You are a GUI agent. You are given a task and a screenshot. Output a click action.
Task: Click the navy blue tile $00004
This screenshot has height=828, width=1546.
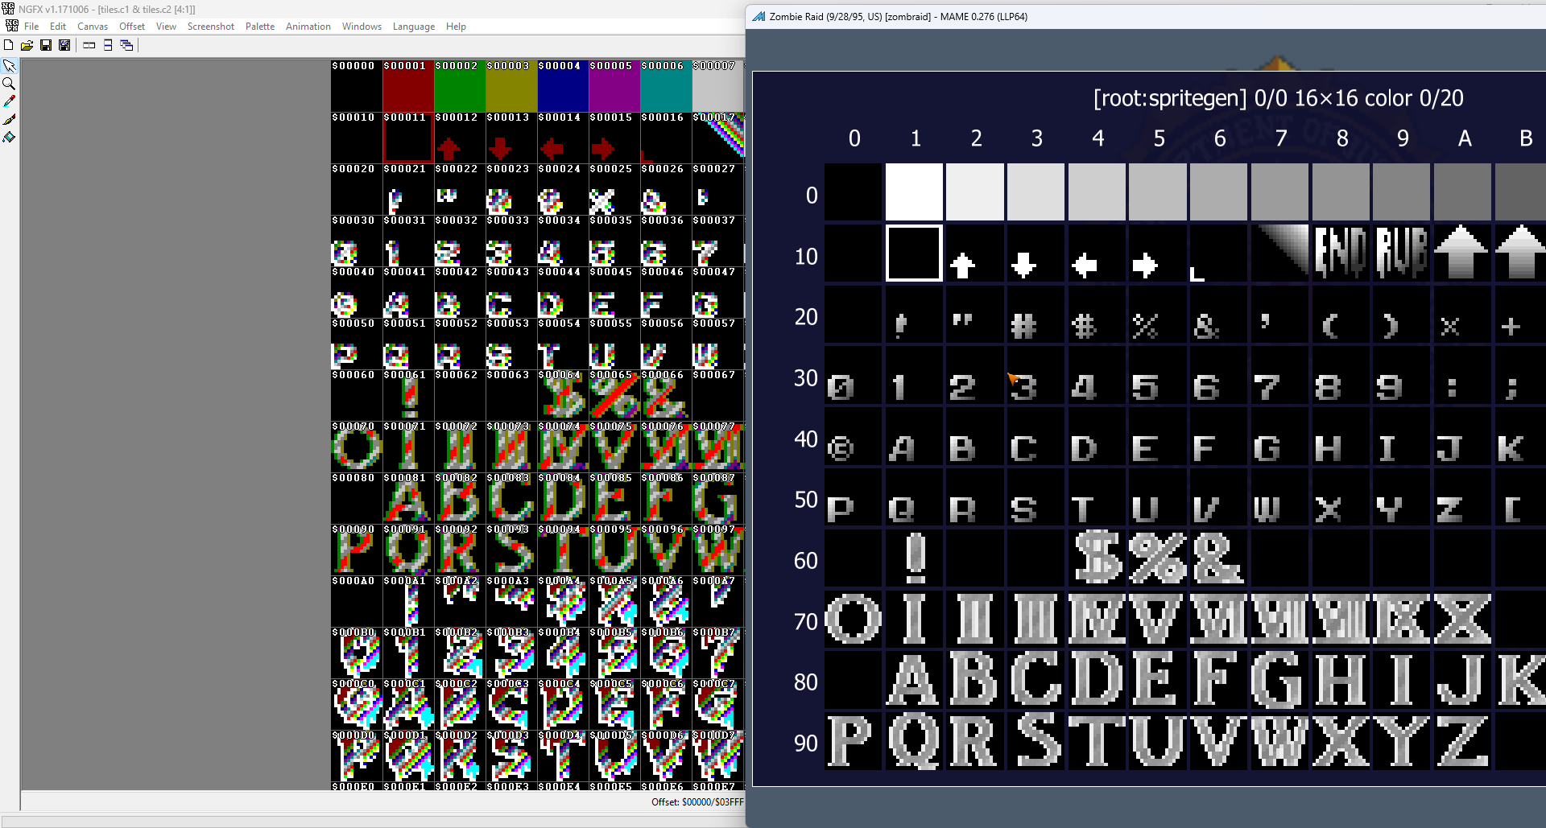[x=563, y=86]
